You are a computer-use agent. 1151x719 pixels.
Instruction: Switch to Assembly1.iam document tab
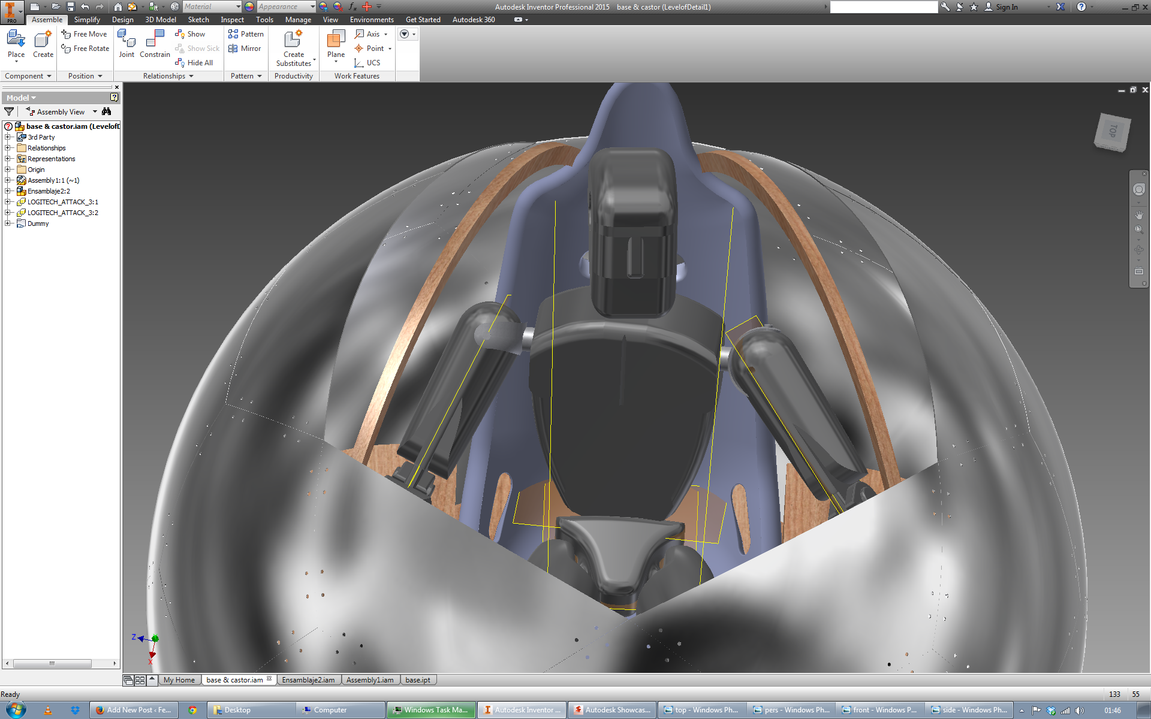point(370,680)
